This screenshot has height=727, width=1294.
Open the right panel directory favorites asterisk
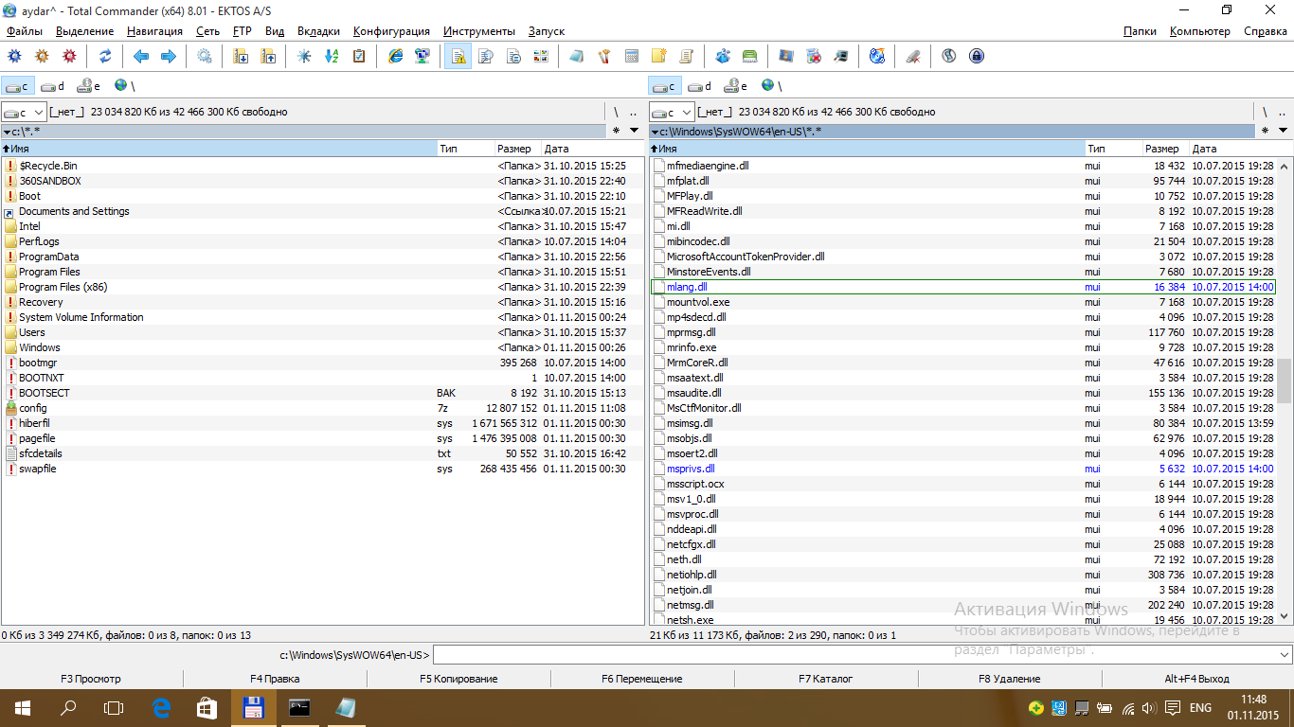[x=1264, y=132]
